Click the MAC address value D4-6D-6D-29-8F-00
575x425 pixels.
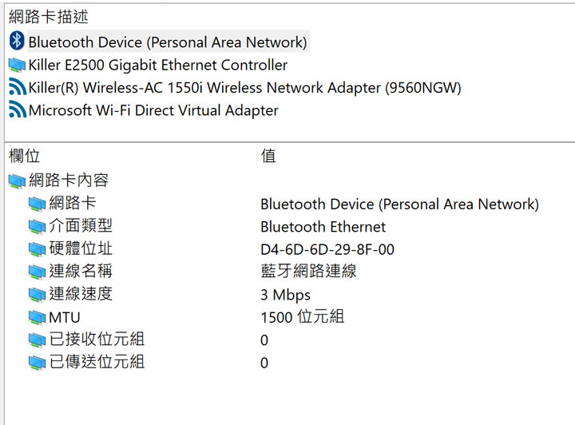tap(327, 249)
